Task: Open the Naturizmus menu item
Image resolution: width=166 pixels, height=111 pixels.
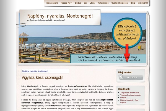Action: click(103, 3)
